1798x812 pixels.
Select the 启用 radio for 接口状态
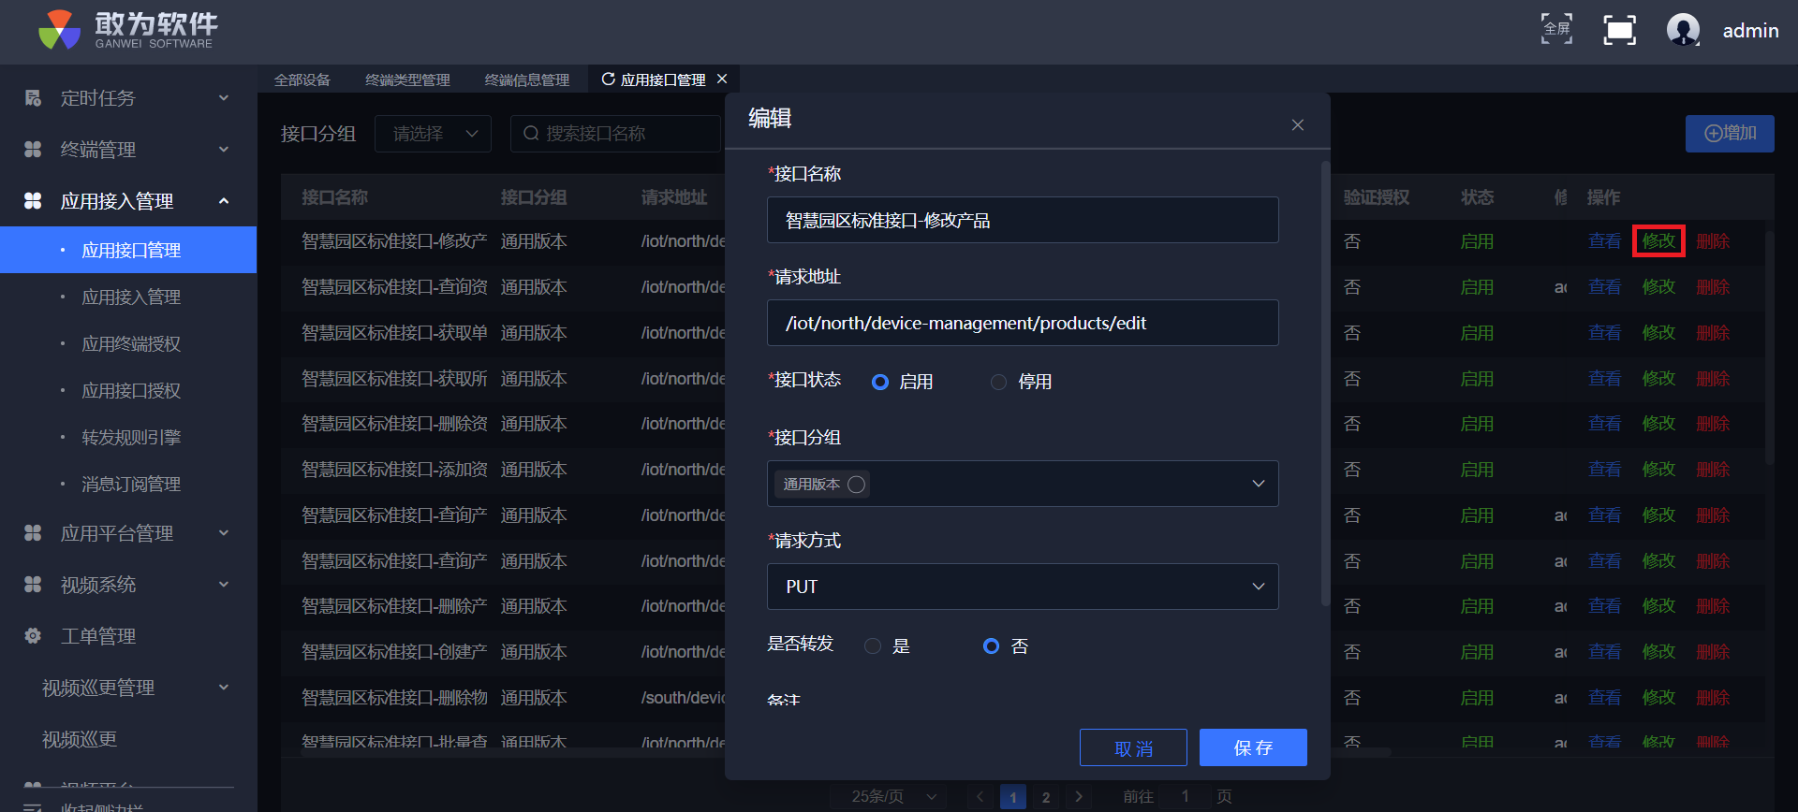pos(880,382)
